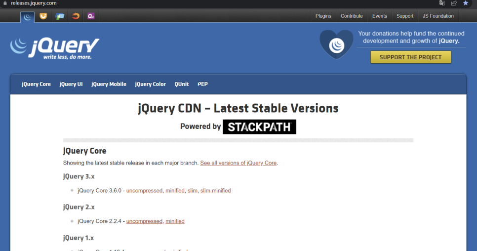Open jQuery Core 3.6.0 uncompressed link
The image size is (477, 251).
pos(144,191)
